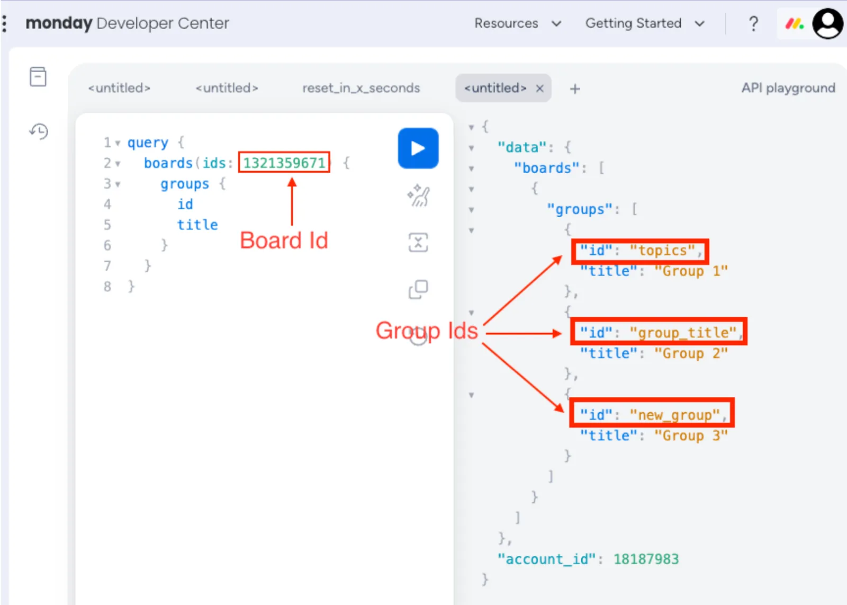Image resolution: width=847 pixels, height=605 pixels.
Task: Open the help question mark icon
Action: [x=753, y=23]
